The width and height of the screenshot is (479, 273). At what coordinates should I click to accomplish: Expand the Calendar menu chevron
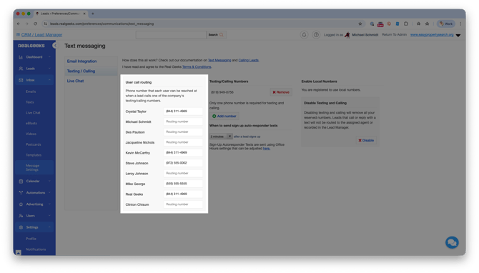[x=49, y=181]
